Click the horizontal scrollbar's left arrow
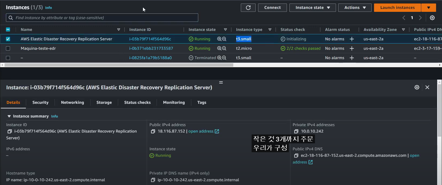Viewport: 442px width, 185px height. coord(2,65)
